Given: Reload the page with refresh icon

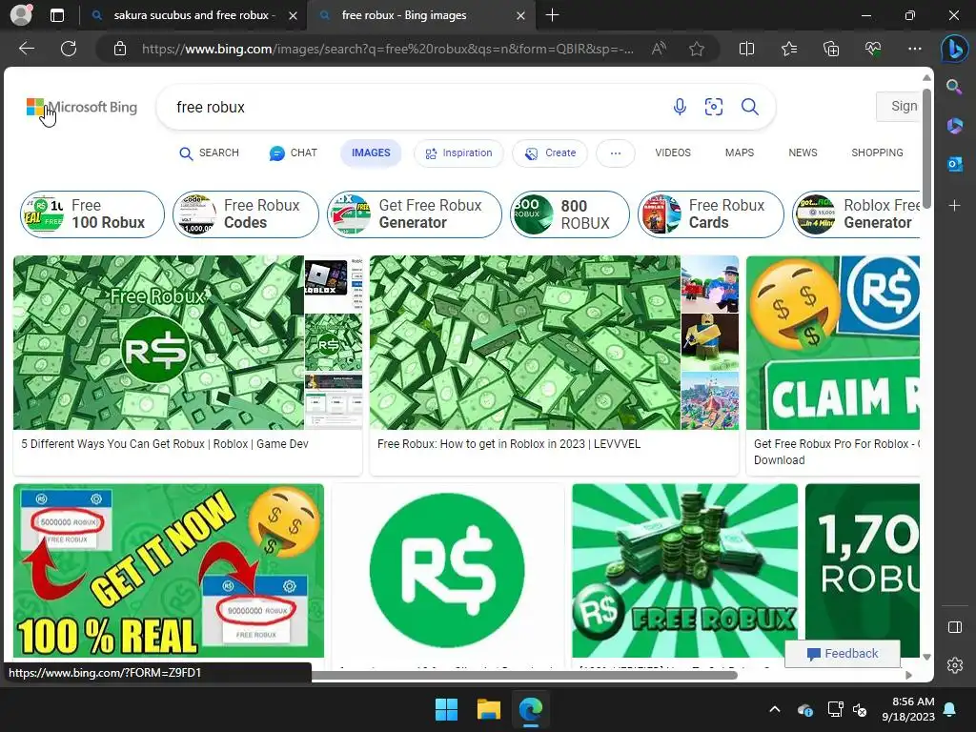Looking at the screenshot, I should [69, 49].
